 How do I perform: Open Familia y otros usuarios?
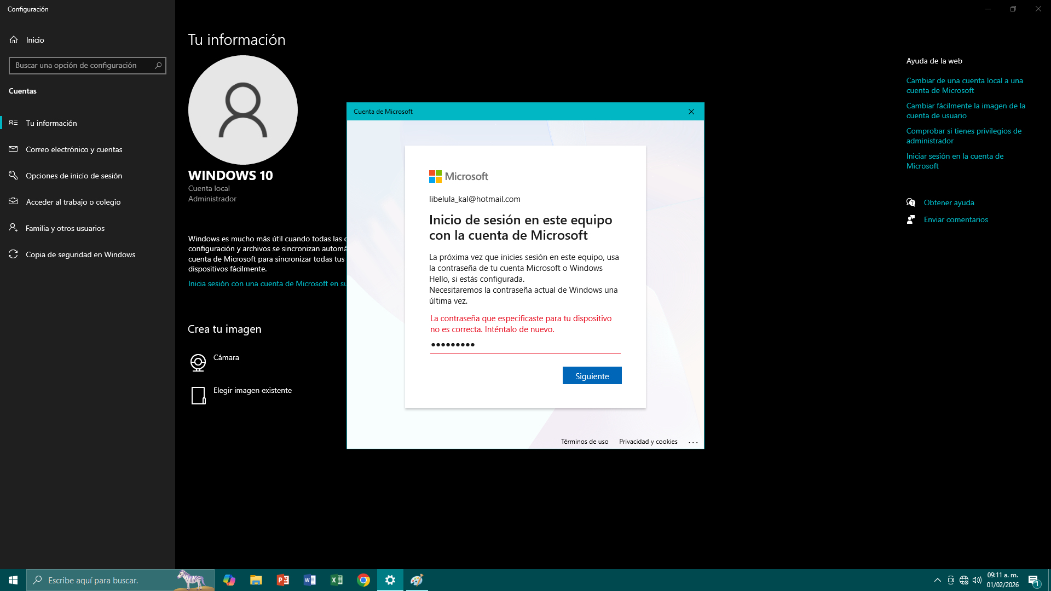click(88, 228)
